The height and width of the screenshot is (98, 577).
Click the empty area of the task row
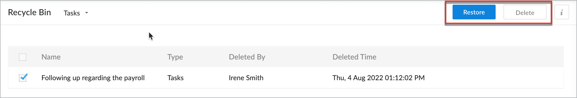click(x=494, y=78)
